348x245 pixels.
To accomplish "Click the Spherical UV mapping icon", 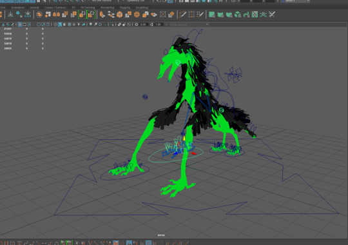I will [x=229, y=15].
